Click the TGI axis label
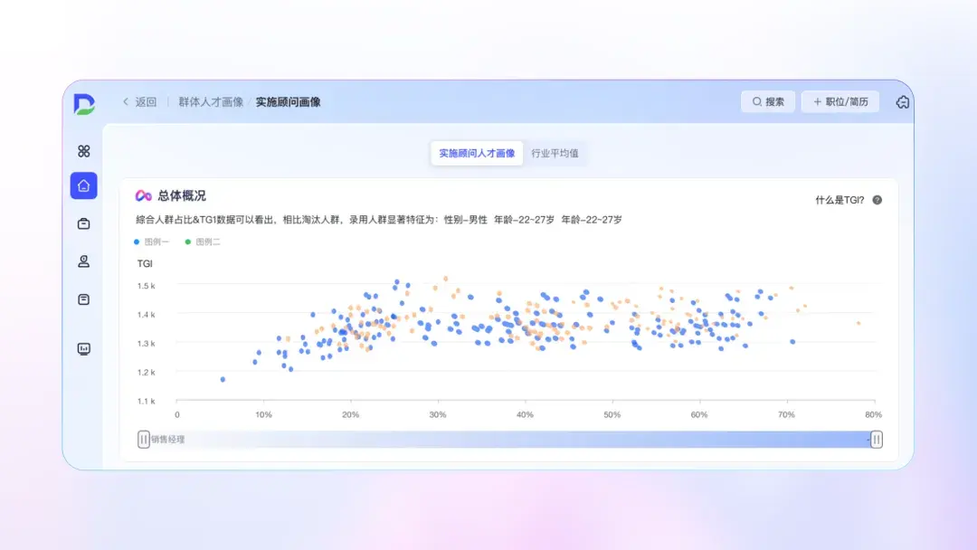 click(145, 263)
